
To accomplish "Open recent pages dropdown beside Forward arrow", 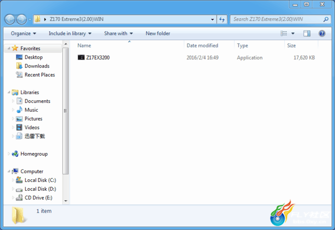I will point(30,19).
